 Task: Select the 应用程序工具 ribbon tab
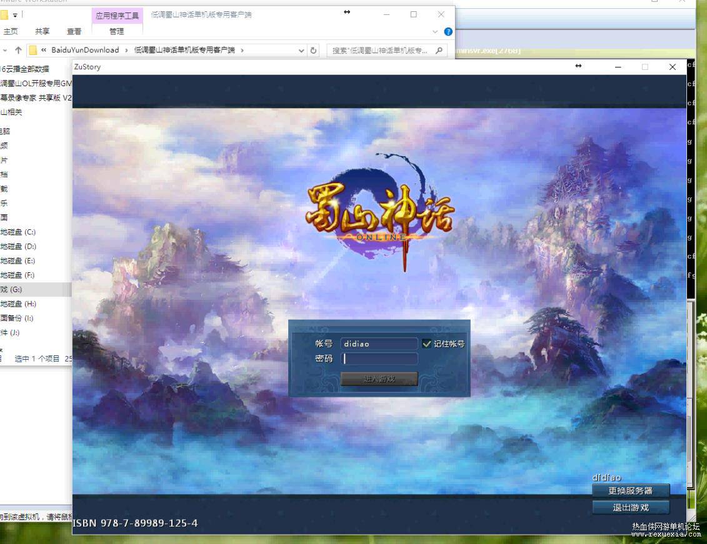pyautogui.click(x=118, y=16)
